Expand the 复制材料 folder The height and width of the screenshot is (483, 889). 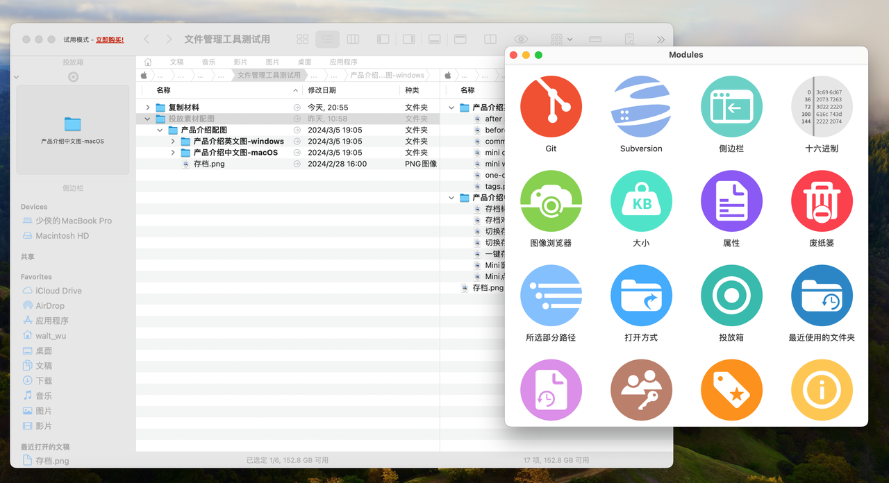point(147,108)
